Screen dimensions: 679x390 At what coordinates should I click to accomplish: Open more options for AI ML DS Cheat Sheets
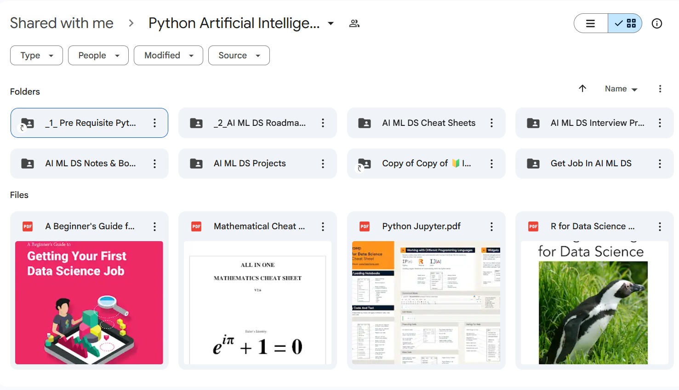click(491, 123)
